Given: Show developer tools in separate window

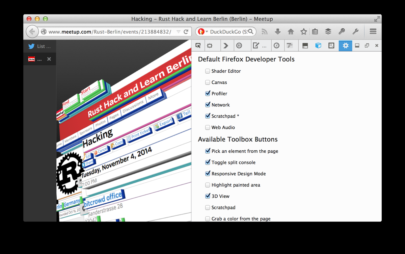Looking at the screenshot, I should [x=367, y=46].
